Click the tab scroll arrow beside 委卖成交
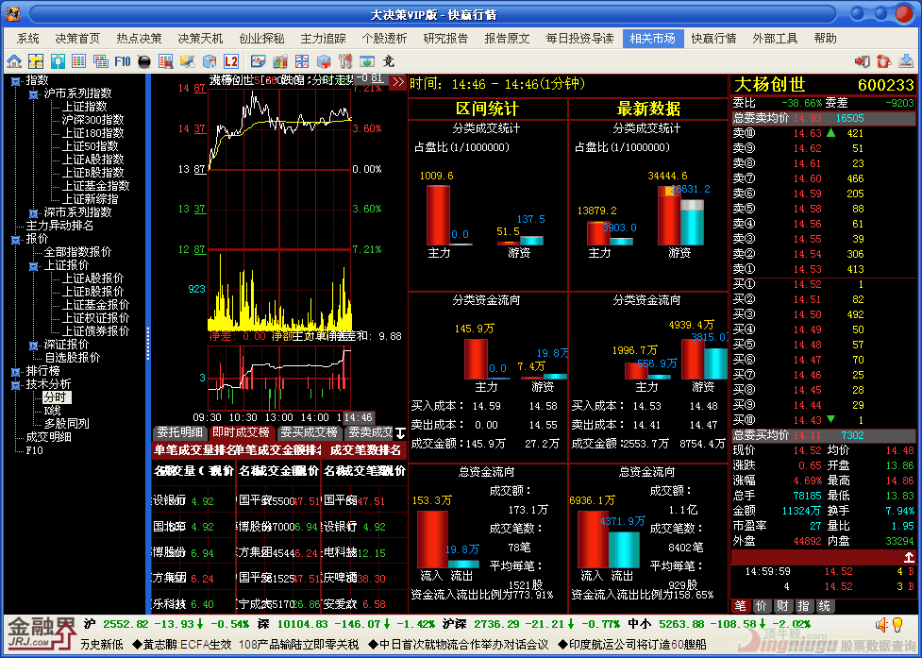Viewport: 922px width, 658px height. (x=400, y=433)
